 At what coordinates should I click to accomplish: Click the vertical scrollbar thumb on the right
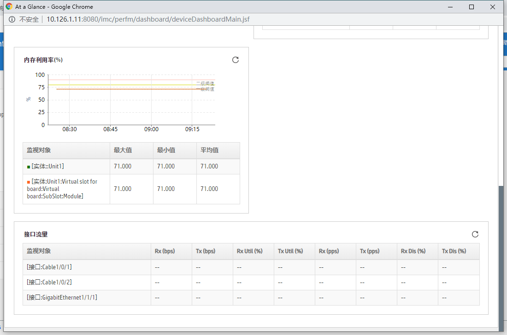coord(501,258)
